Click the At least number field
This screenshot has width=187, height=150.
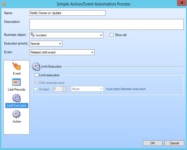(x=58, y=89)
